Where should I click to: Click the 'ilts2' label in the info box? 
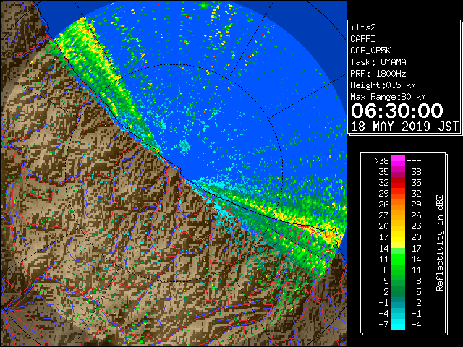coord(363,27)
